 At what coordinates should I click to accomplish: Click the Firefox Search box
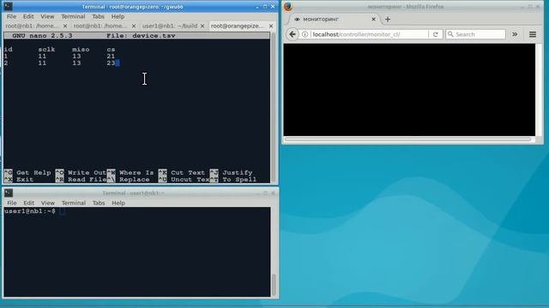point(475,34)
